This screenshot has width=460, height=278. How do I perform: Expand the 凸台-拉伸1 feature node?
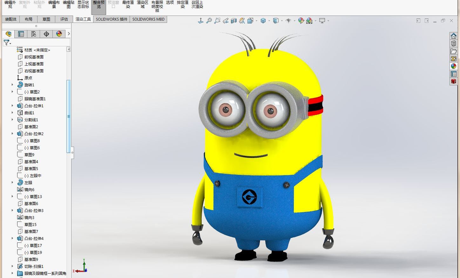[x=12, y=106]
